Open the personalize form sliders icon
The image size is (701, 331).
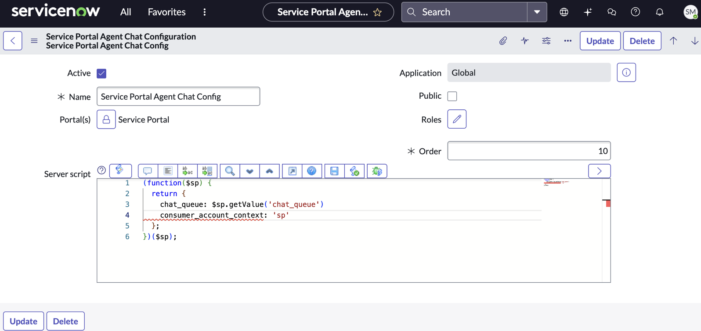click(x=546, y=41)
